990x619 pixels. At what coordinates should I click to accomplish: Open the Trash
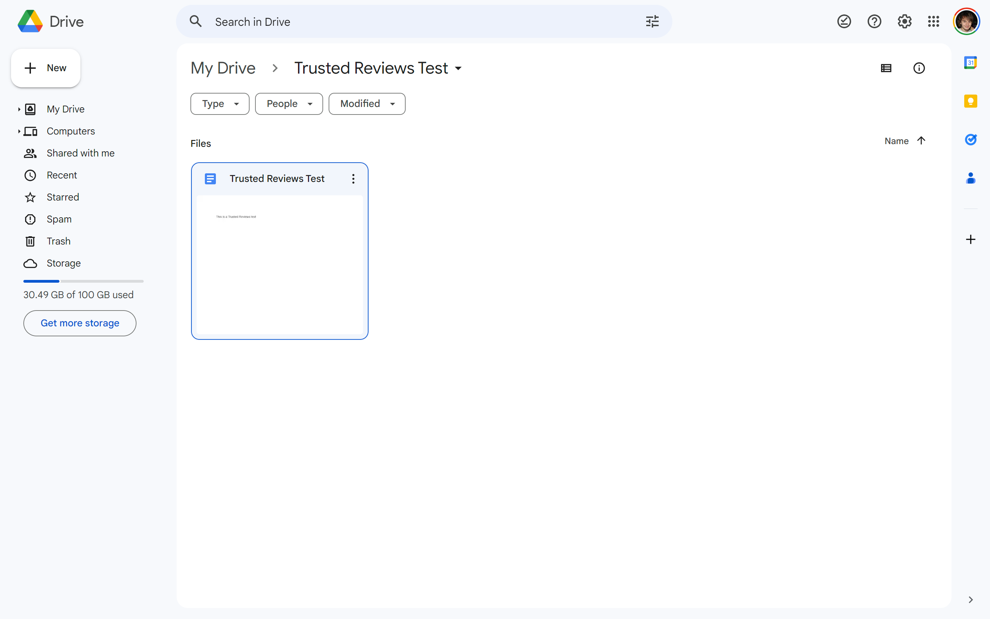(58, 241)
